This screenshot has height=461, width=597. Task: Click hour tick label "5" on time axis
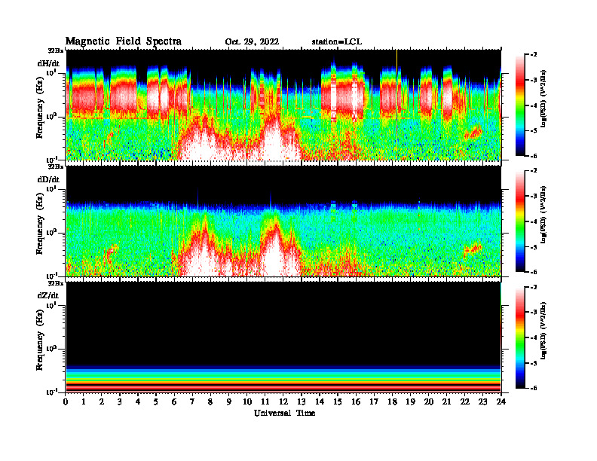(156, 402)
